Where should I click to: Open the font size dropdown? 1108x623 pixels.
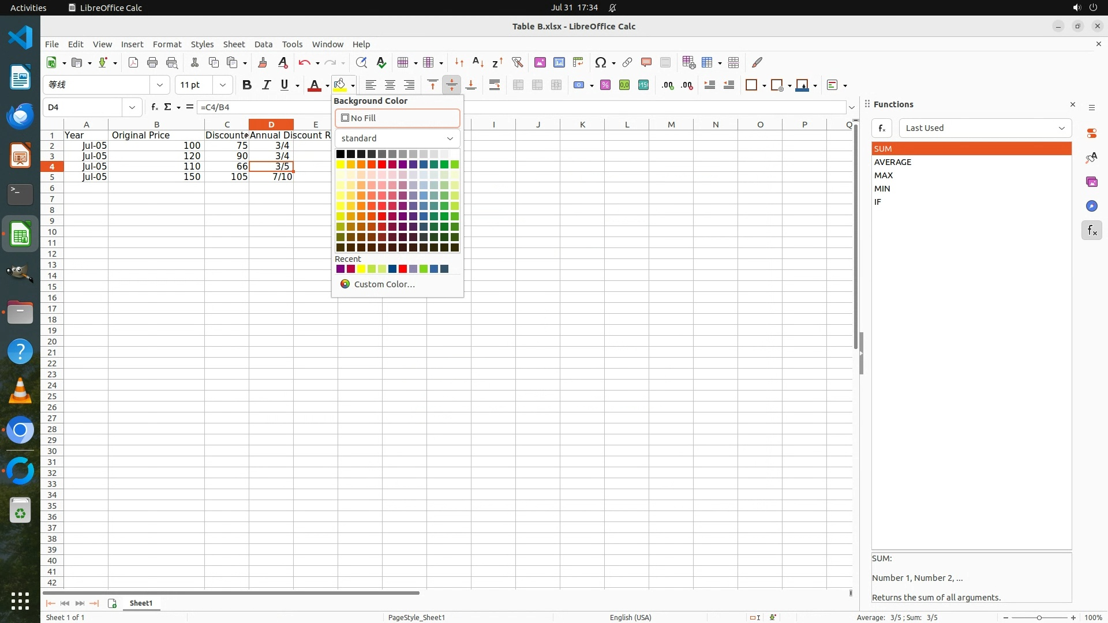222,85
